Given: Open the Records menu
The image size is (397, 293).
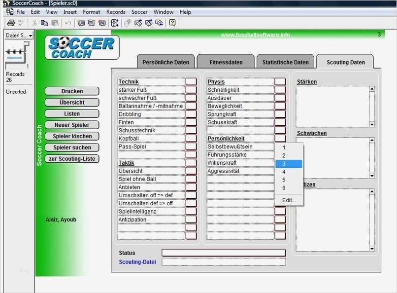Looking at the screenshot, I should pos(116,12).
